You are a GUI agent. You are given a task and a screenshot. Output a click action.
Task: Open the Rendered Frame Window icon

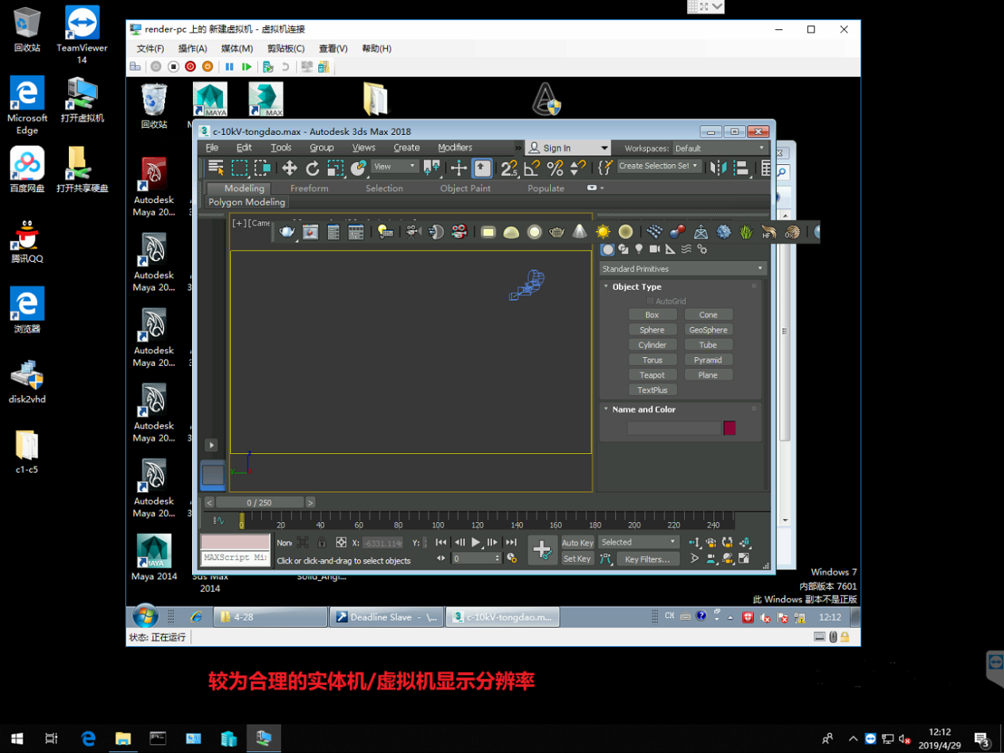click(310, 232)
